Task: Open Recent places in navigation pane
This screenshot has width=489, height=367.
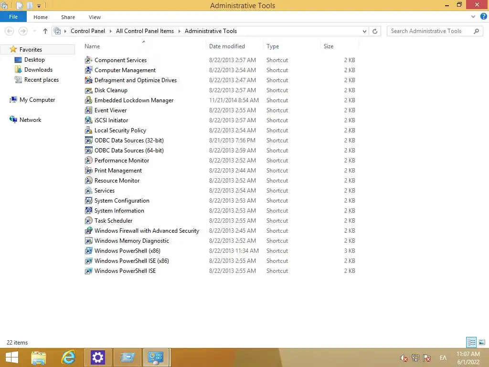Action: click(42, 80)
